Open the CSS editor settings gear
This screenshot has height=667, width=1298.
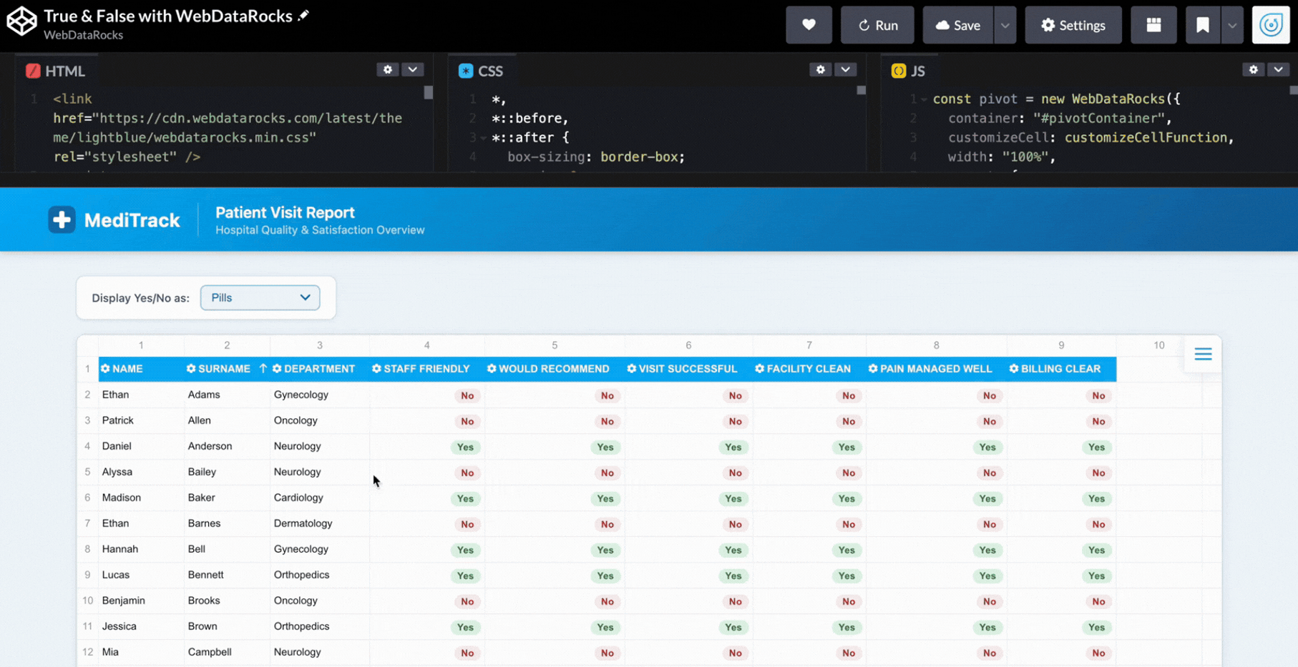pyautogui.click(x=821, y=69)
